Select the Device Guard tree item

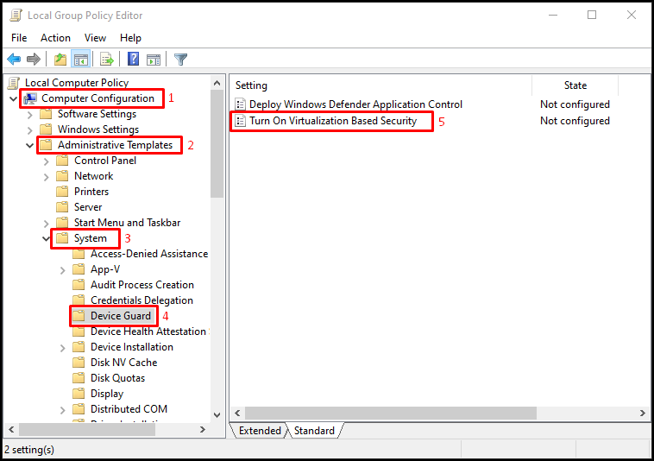[x=121, y=316]
